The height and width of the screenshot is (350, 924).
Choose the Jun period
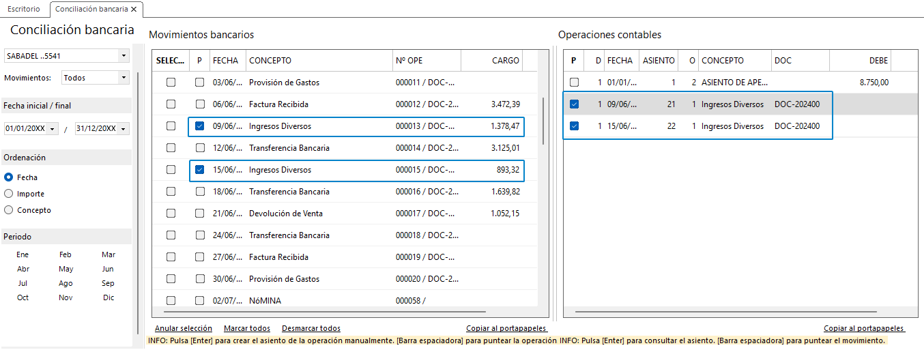coord(108,269)
